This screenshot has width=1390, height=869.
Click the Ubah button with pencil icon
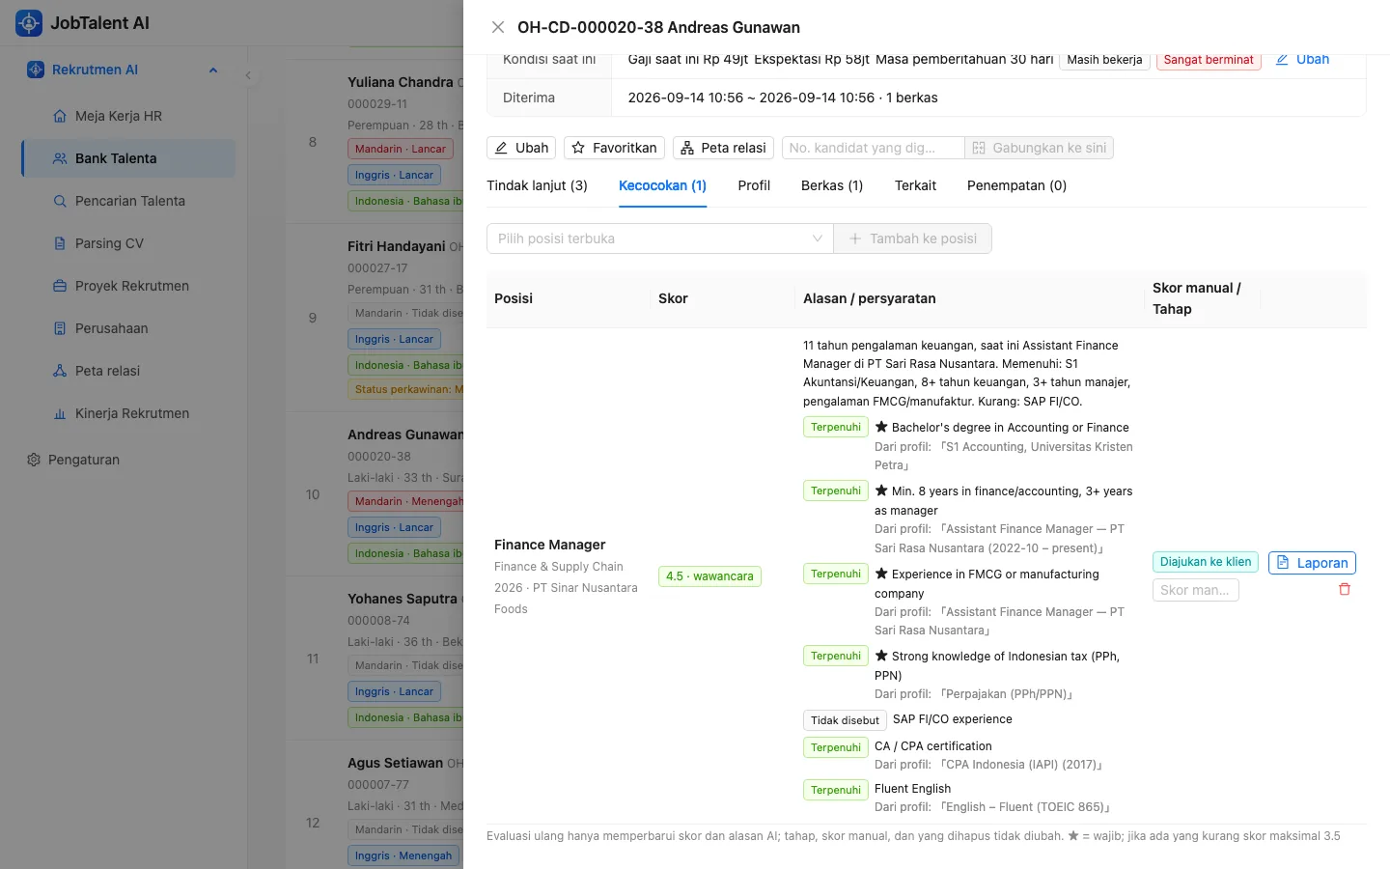click(521, 148)
